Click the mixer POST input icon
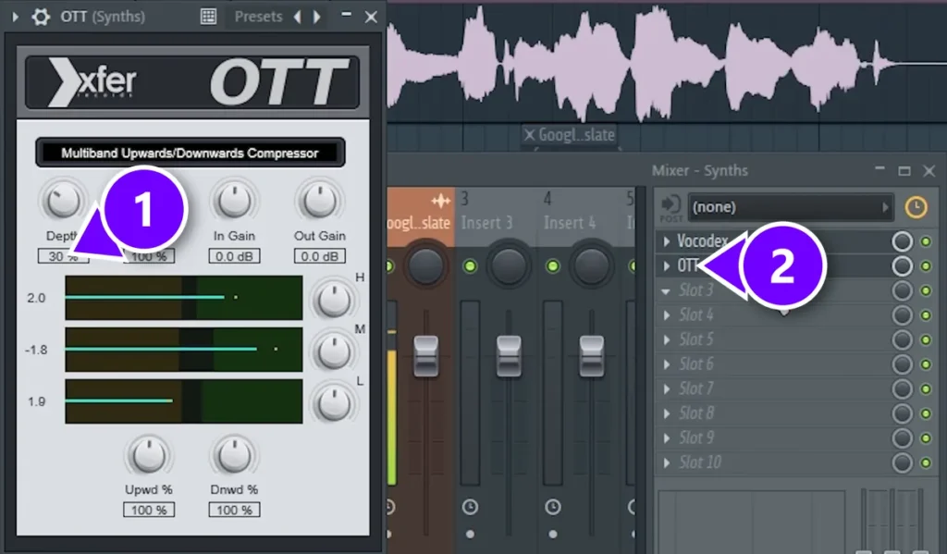This screenshot has width=947, height=554. (671, 208)
